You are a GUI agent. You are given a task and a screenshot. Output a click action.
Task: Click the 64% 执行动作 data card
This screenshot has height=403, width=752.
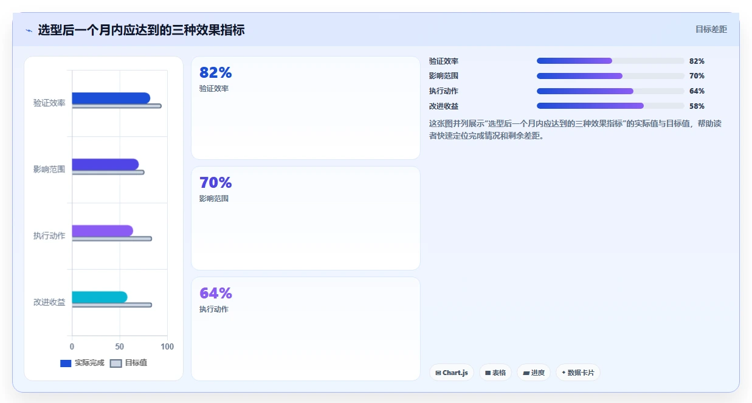[x=306, y=329]
